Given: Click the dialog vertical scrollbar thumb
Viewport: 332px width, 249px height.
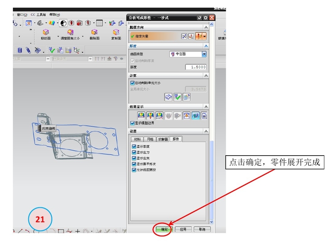Looking at the screenshot, I should click(212, 181).
